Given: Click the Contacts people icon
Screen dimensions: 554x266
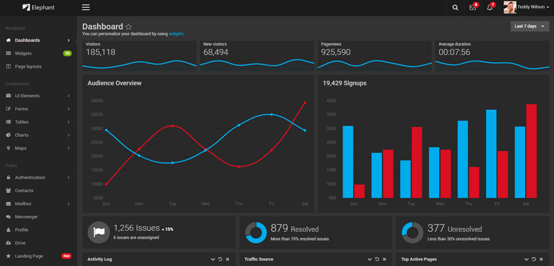Looking at the screenshot, I should click(x=8, y=190).
